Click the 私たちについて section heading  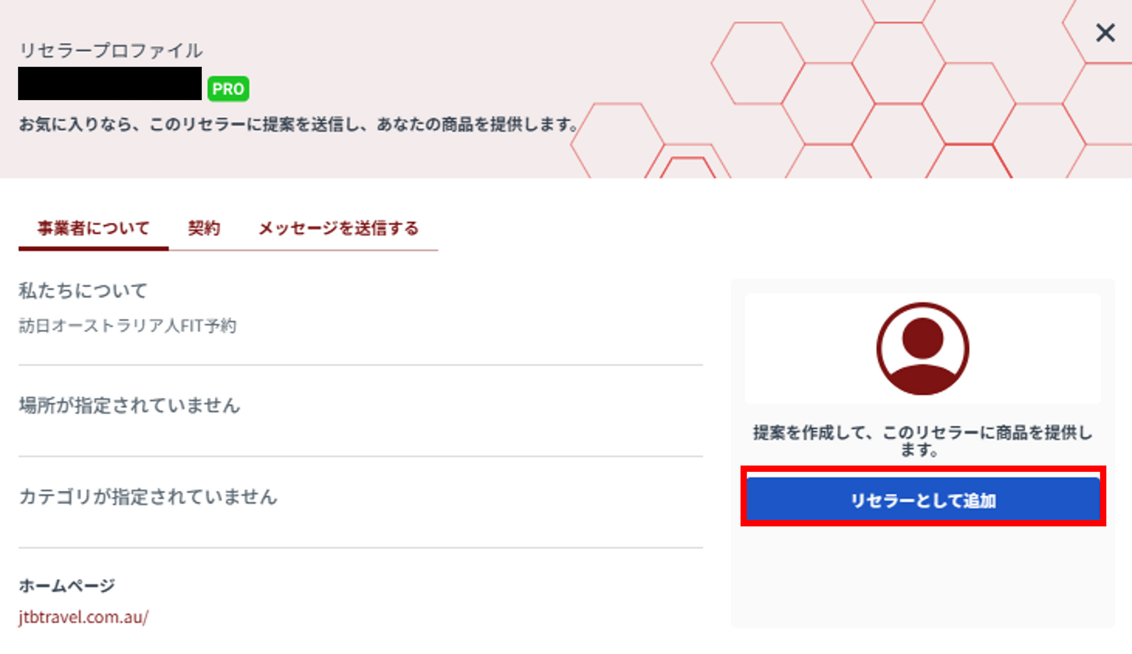pos(83,291)
